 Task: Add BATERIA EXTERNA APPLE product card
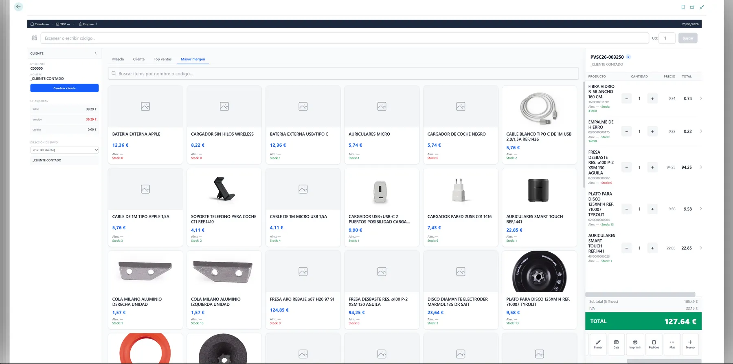(145, 125)
